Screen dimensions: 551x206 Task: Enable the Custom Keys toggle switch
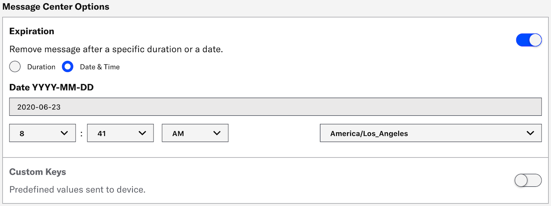tap(528, 180)
